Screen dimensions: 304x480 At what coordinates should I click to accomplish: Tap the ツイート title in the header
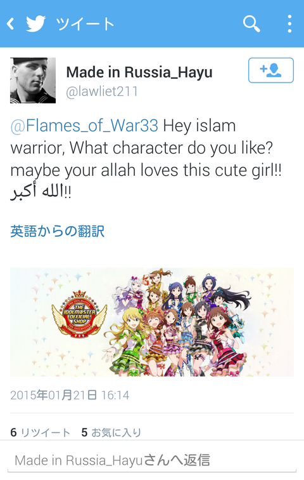pyautogui.click(x=85, y=23)
